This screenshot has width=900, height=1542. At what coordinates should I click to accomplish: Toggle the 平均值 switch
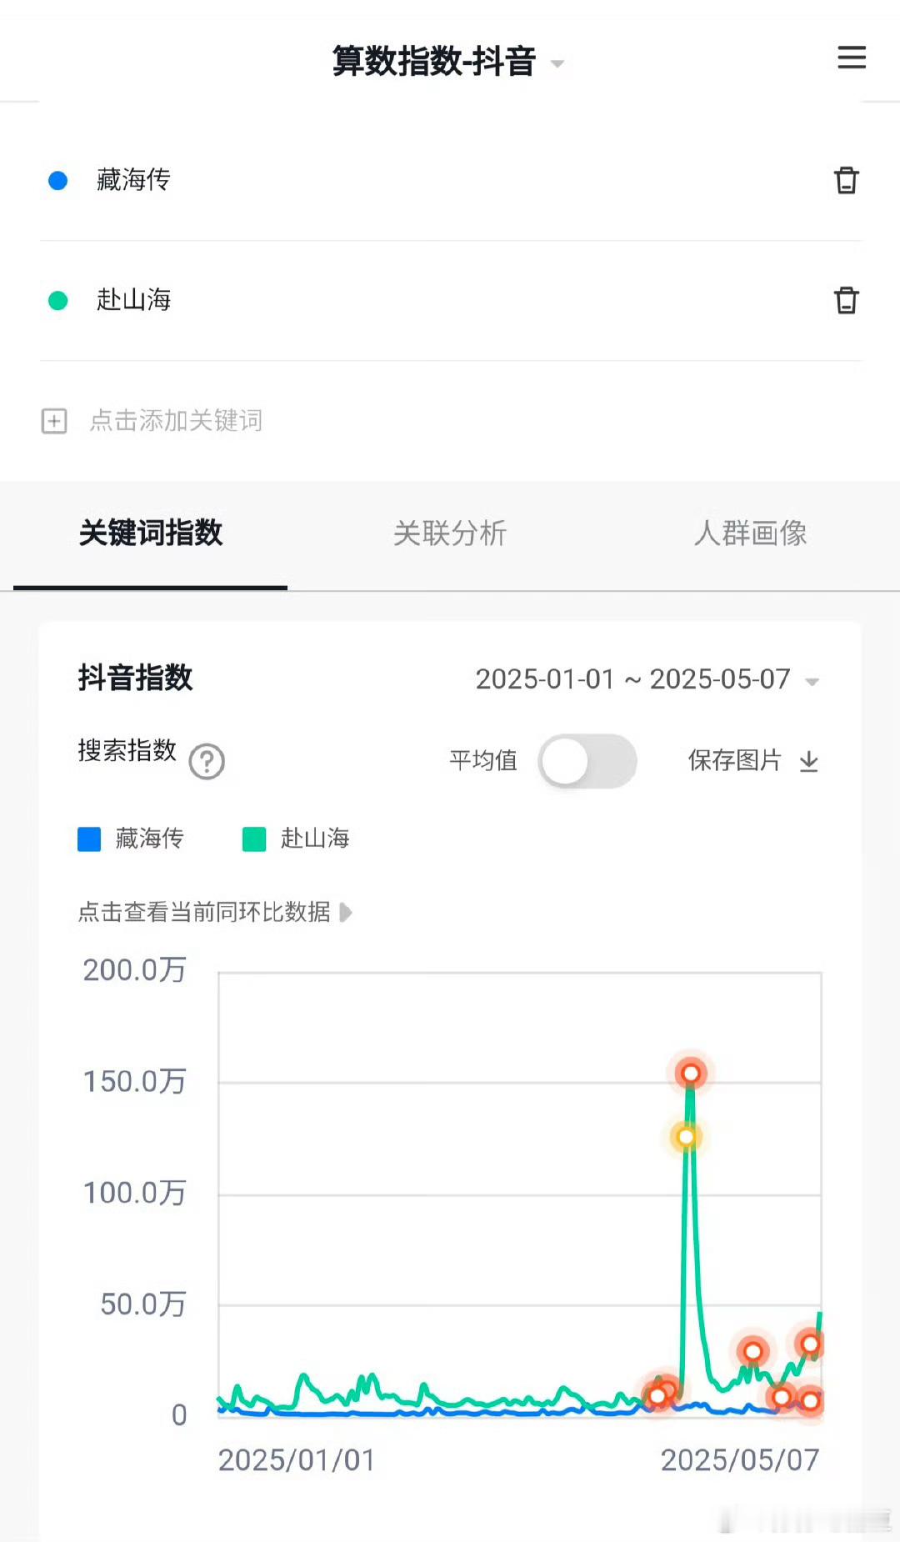click(587, 761)
